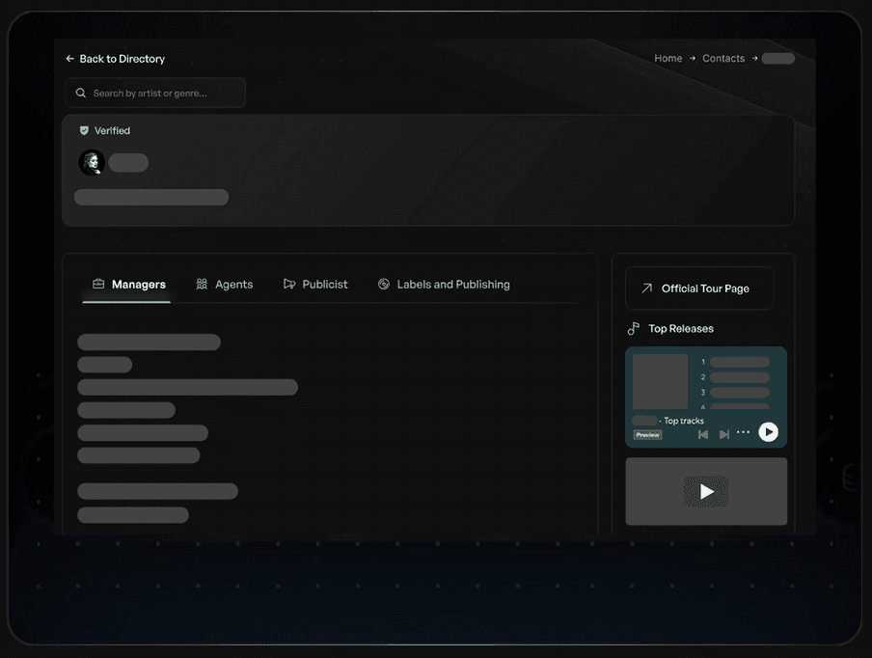Click the people icon next to Agents

(201, 284)
